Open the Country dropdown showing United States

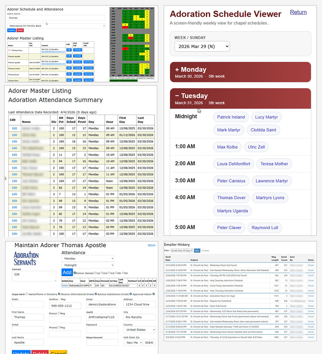pyautogui.click(x=139, y=330)
